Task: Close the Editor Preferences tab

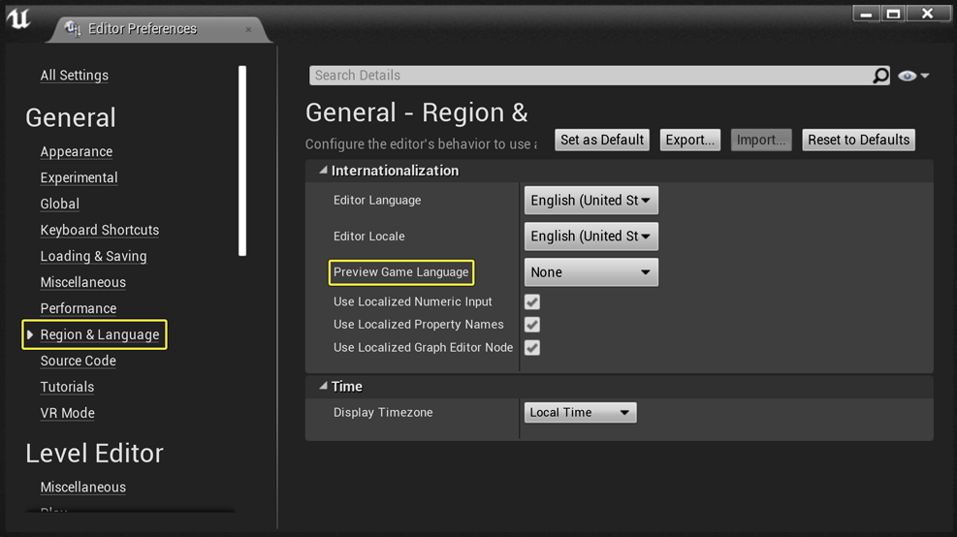Action: tap(248, 29)
